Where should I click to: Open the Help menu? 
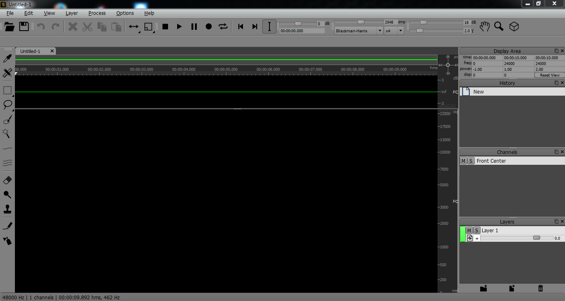click(149, 13)
